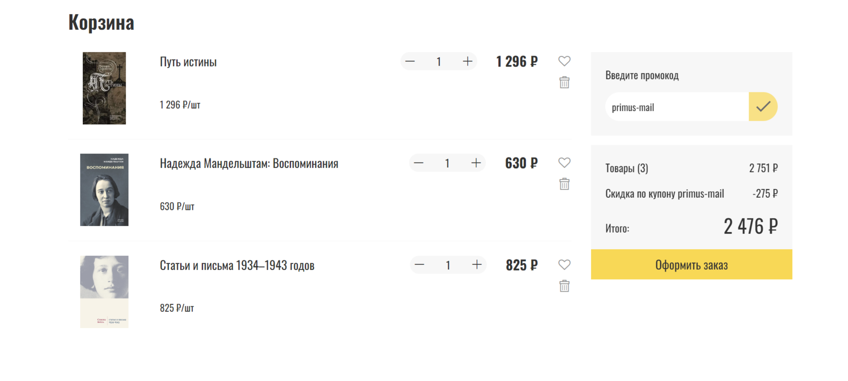Increase quantity of Путь истины
This screenshot has height=381, width=848.
[467, 62]
